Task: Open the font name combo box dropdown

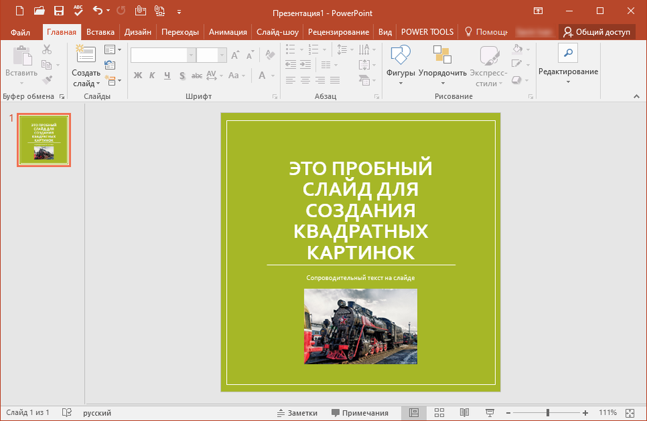Action: tap(191, 55)
